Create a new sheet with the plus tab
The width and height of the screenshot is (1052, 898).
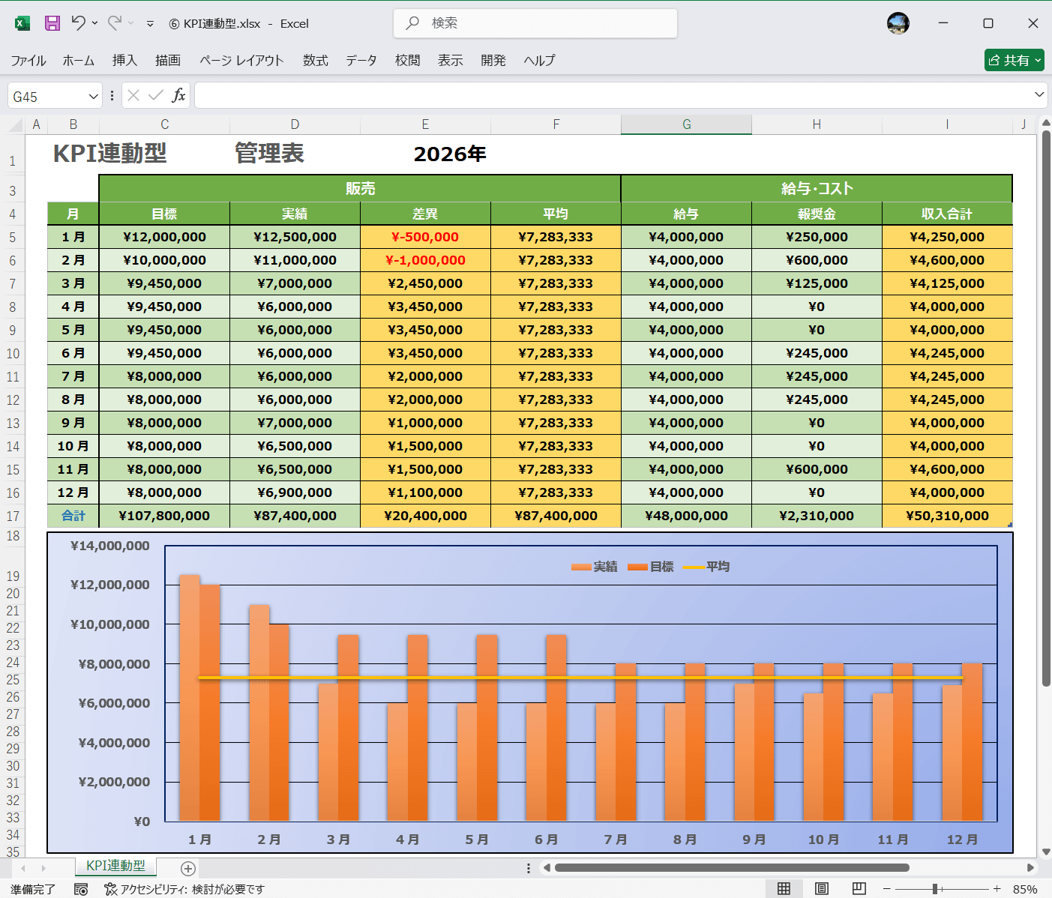187,868
